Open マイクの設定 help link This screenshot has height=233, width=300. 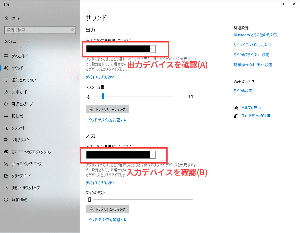pyautogui.click(x=243, y=91)
